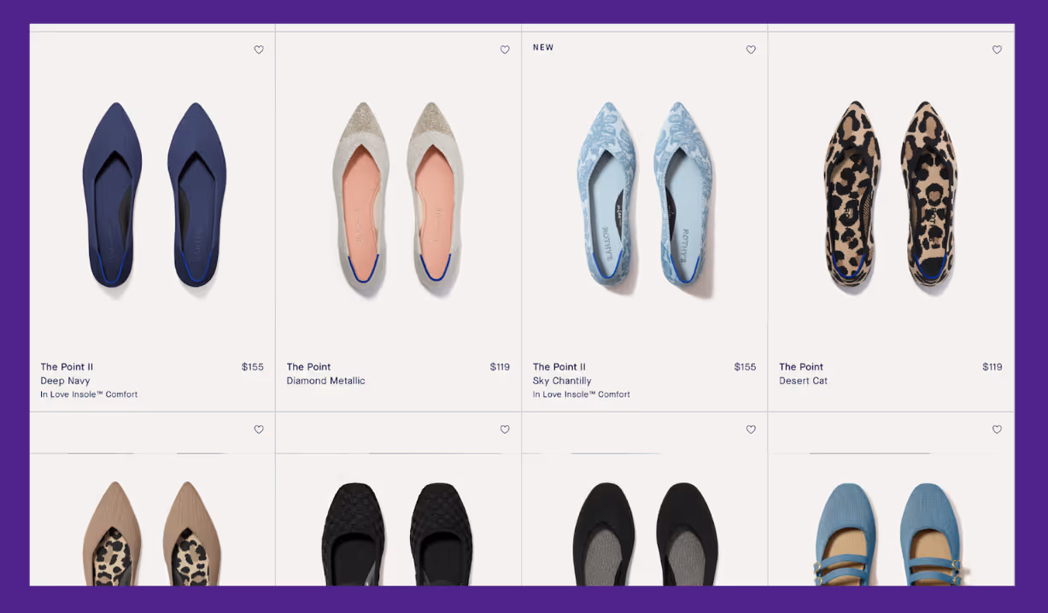View the black flats with grey insole
This screenshot has width=1048, height=613.
pos(645,533)
